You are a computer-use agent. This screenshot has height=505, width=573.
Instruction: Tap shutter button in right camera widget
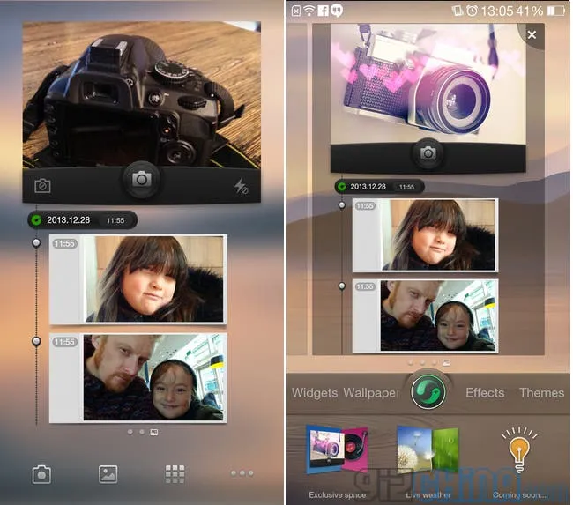pyautogui.click(x=428, y=153)
